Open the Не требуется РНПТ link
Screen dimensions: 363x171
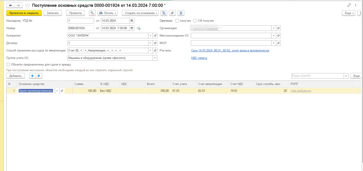[301, 91]
